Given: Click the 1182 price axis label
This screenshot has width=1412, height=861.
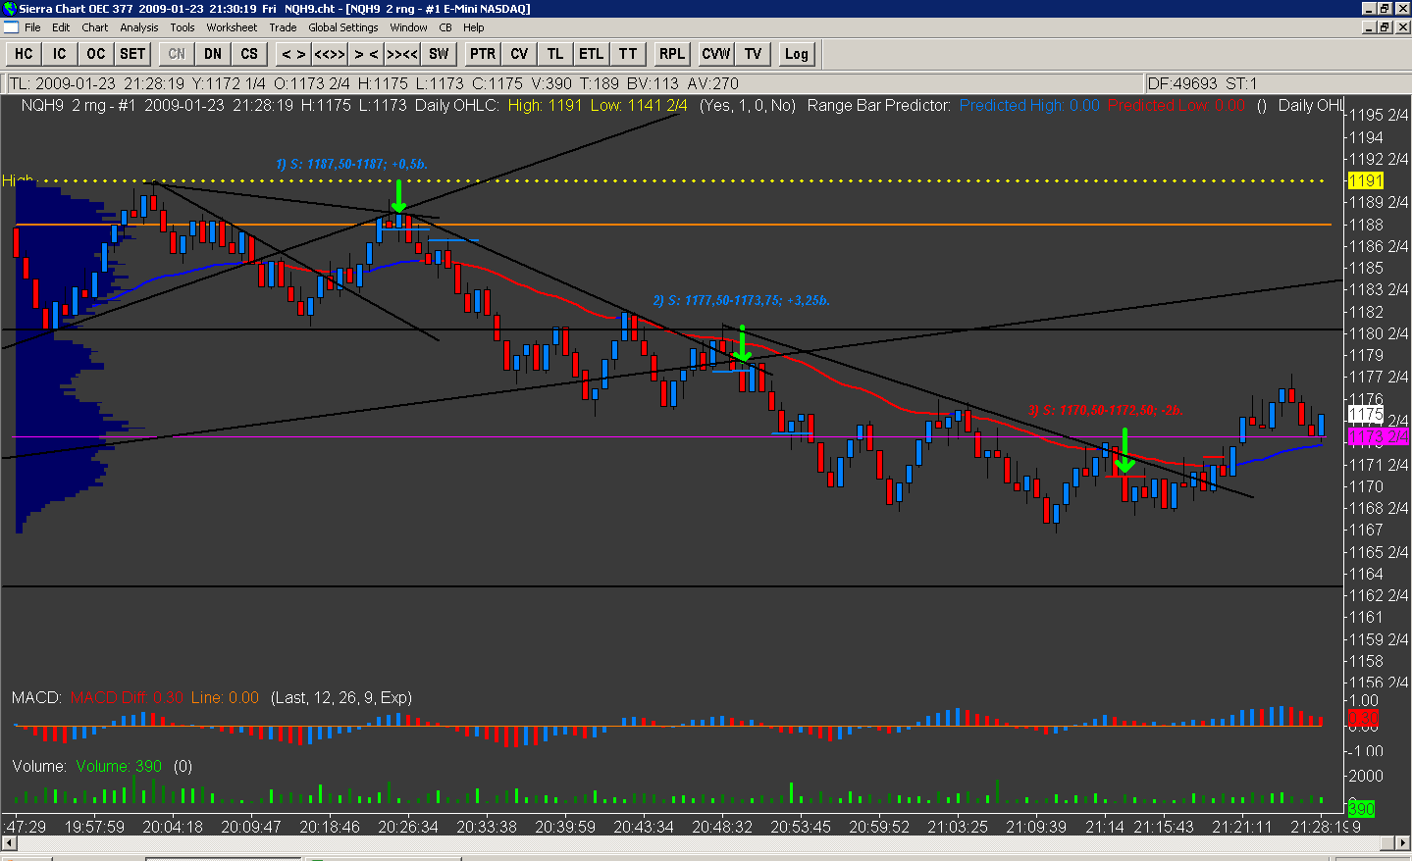Looking at the screenshot, I should (1366, 312).
